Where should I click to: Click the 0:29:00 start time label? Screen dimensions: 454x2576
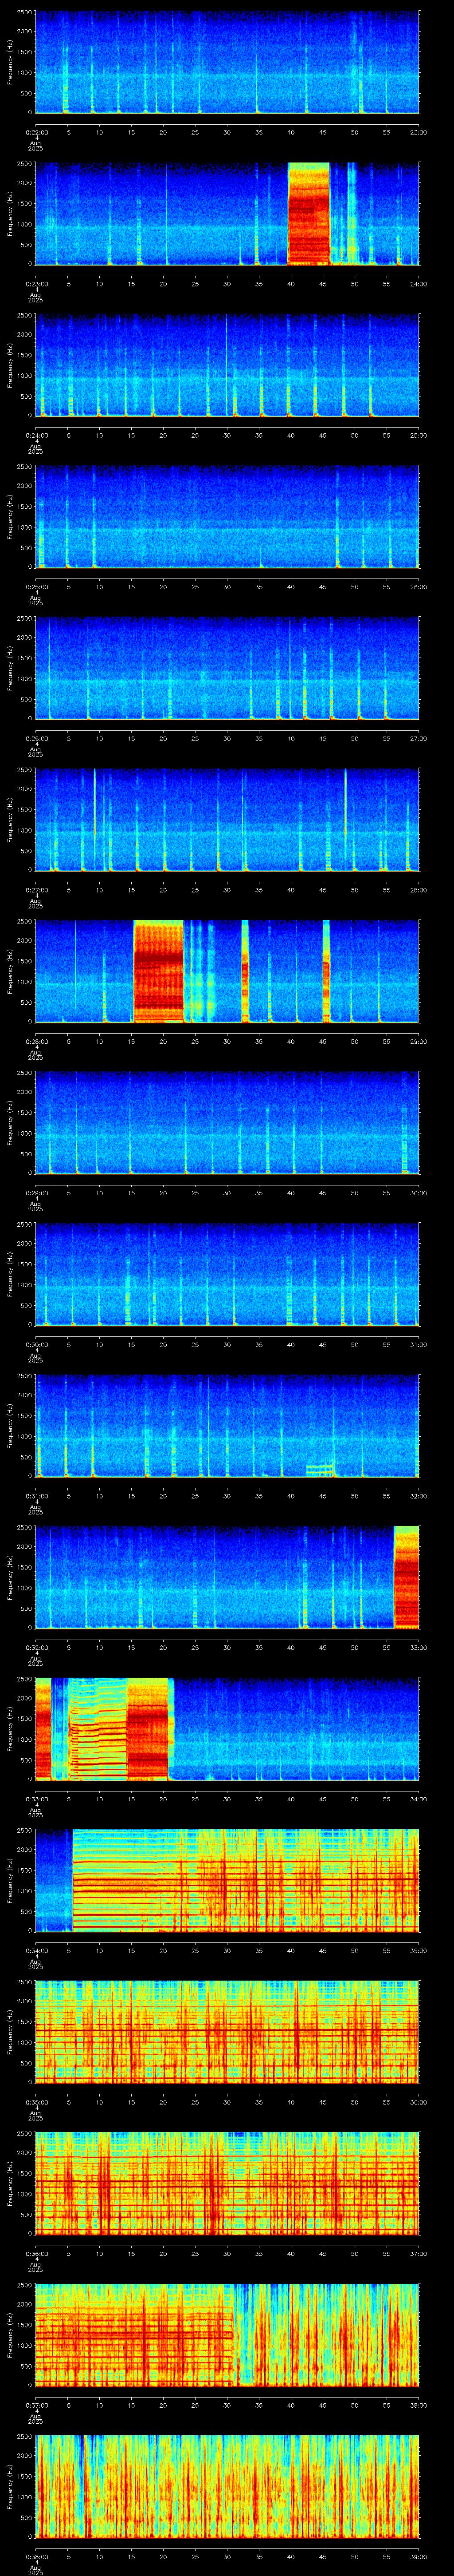[36, 1193]
